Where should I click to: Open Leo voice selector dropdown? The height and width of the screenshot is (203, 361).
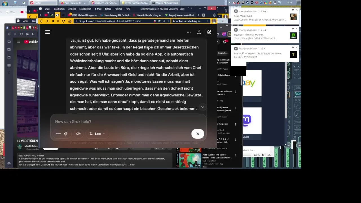(98, 134)
